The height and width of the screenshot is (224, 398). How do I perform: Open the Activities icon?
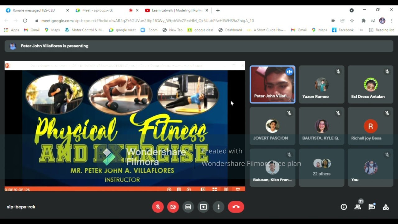pyautogui.click(x=386, y=207)
